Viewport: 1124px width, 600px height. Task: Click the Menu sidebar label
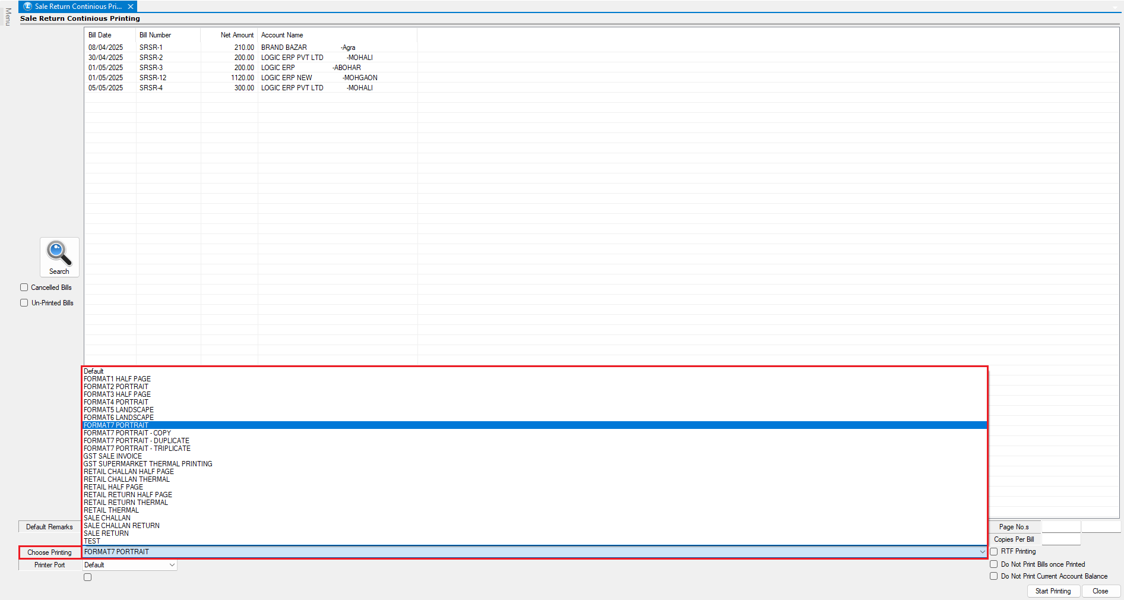pos(8,17)
